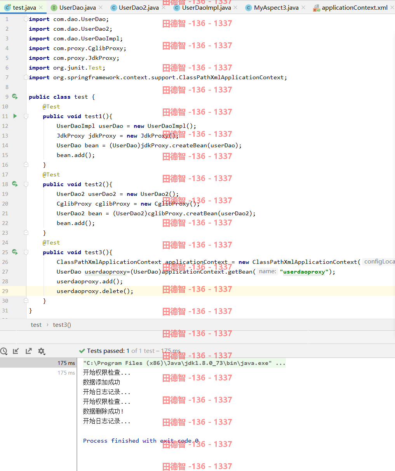Close the test.java tab

coord(41,7)
